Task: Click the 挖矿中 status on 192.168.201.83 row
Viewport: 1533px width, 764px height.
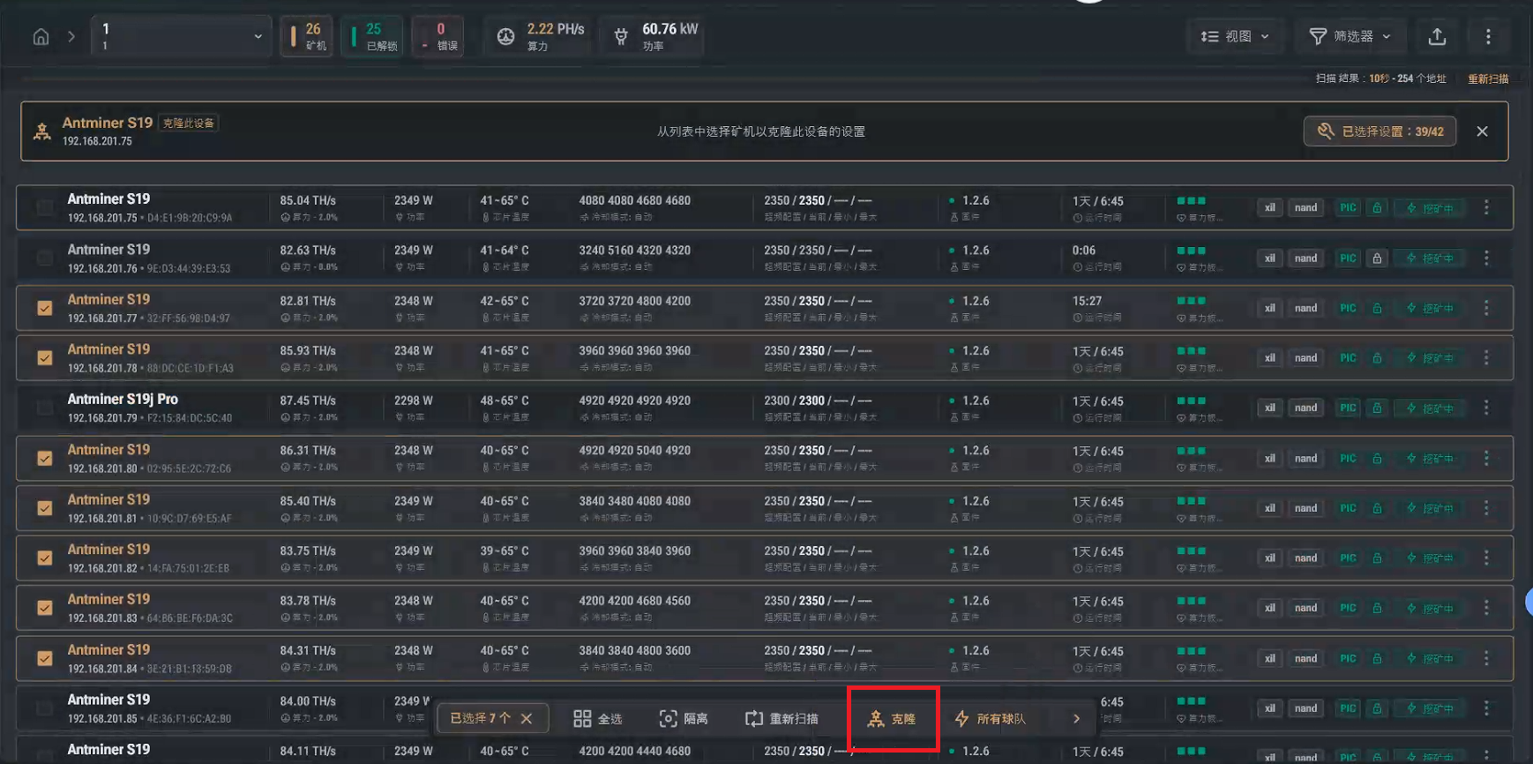Action: pyautogui.click(x=1430, y=608)
